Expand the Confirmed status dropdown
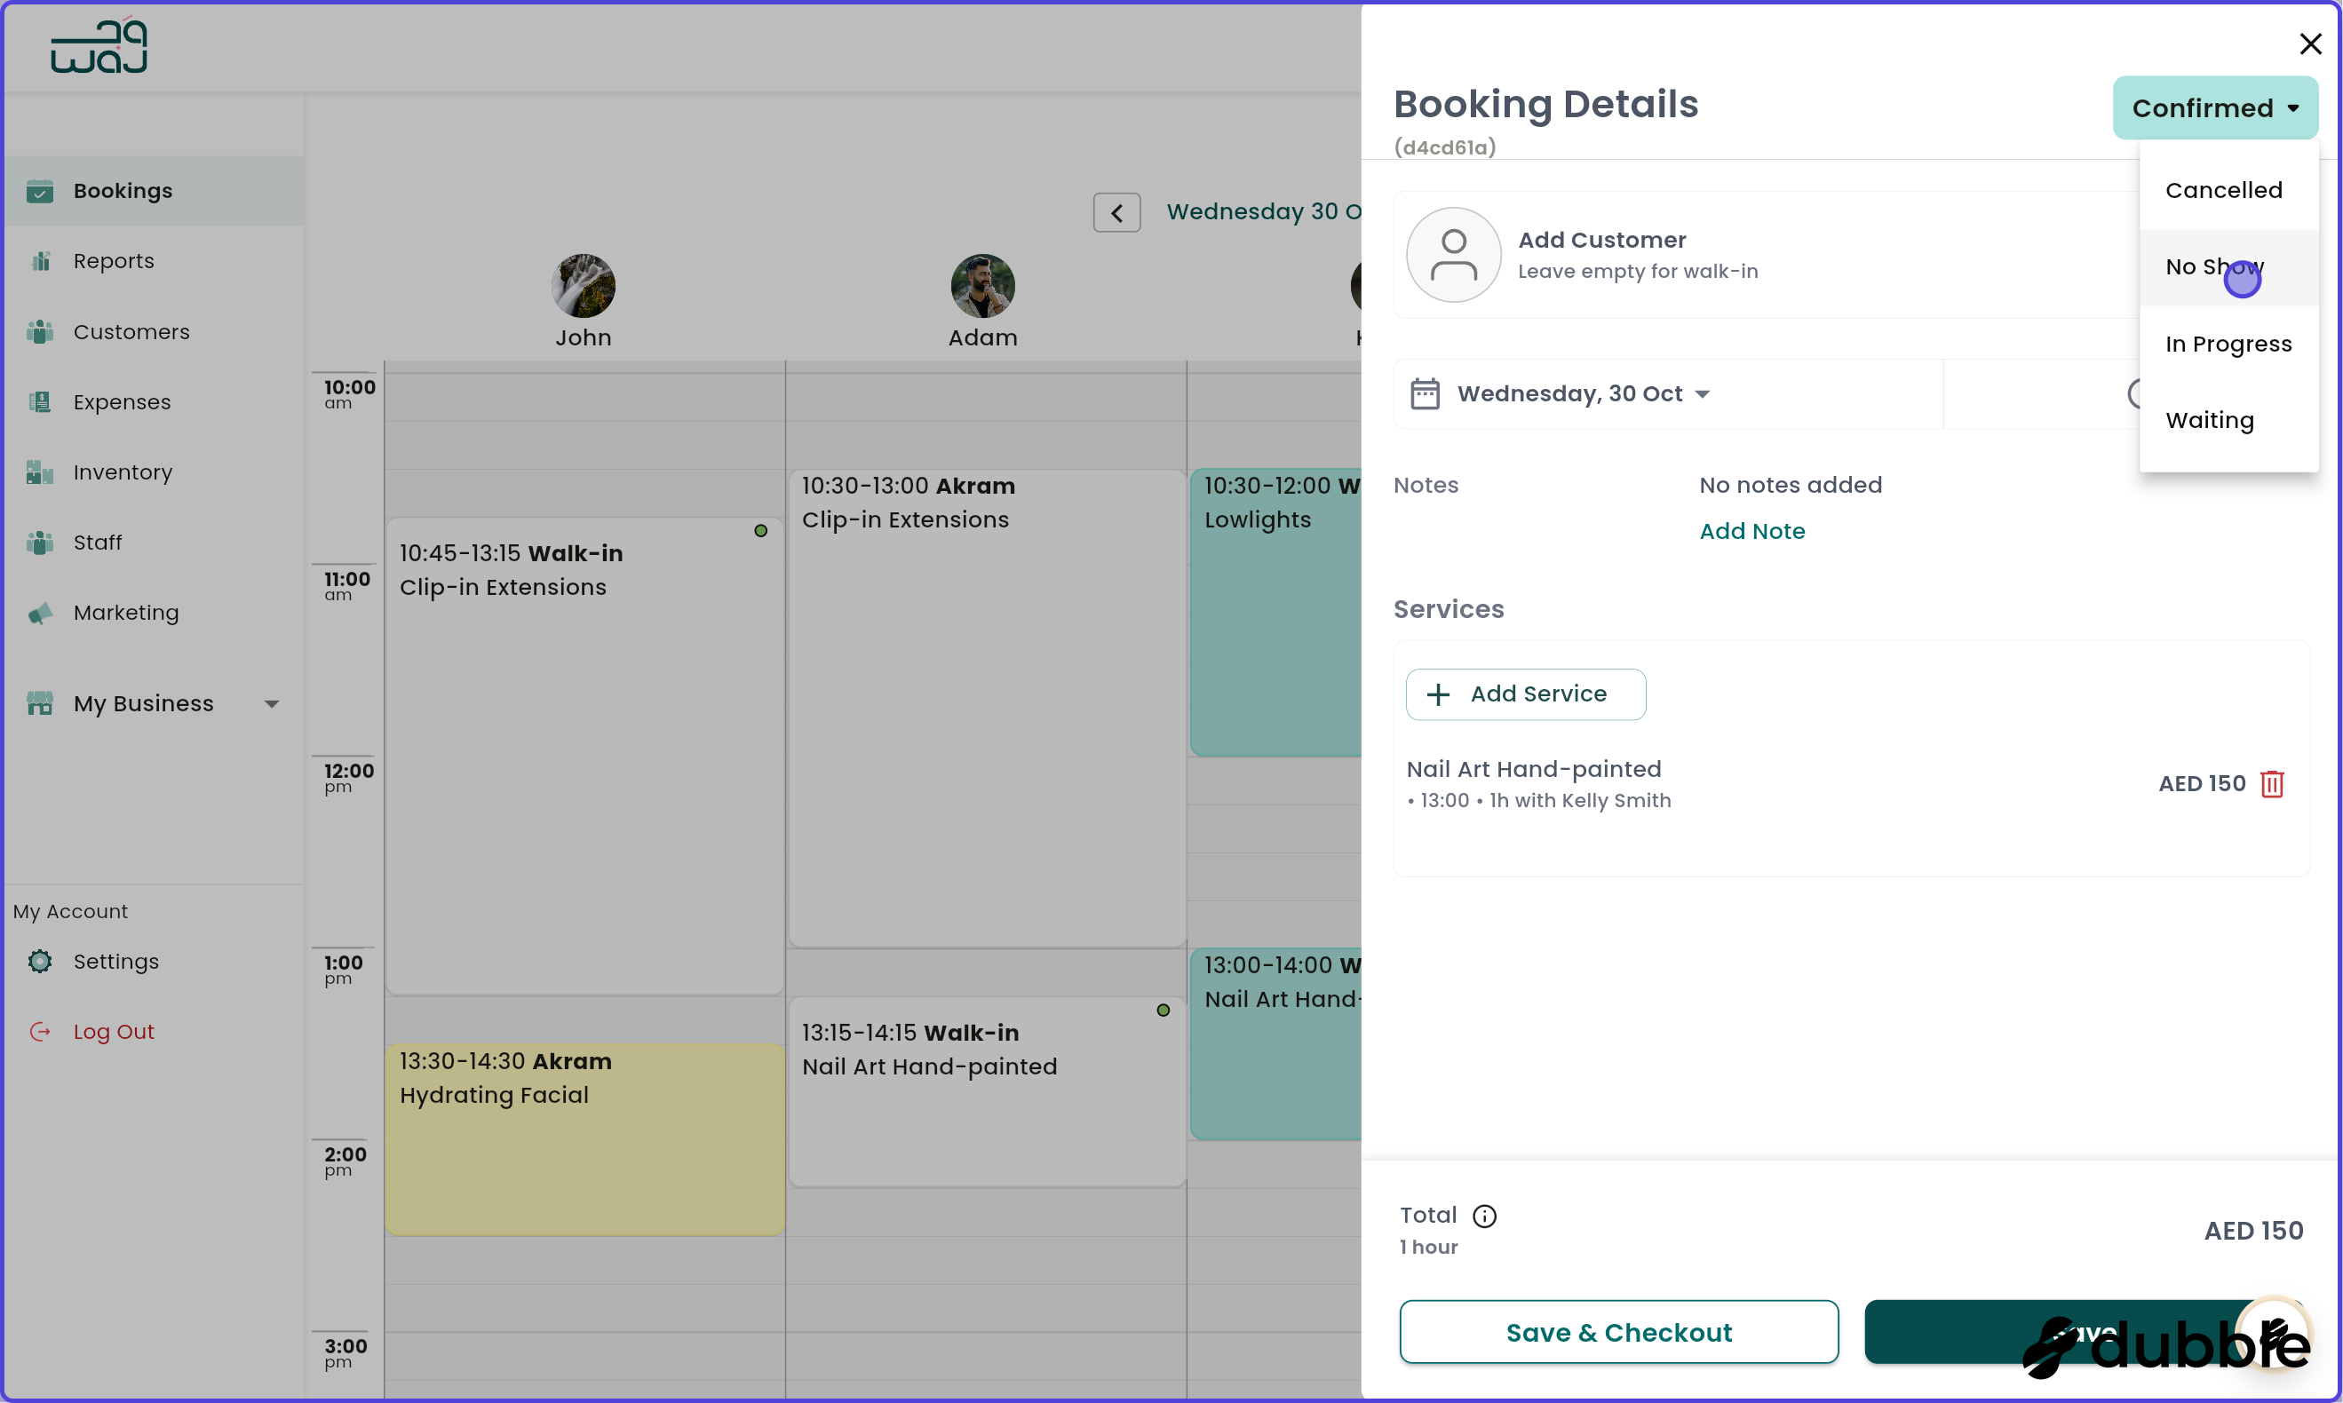 tap(2215, 107)
